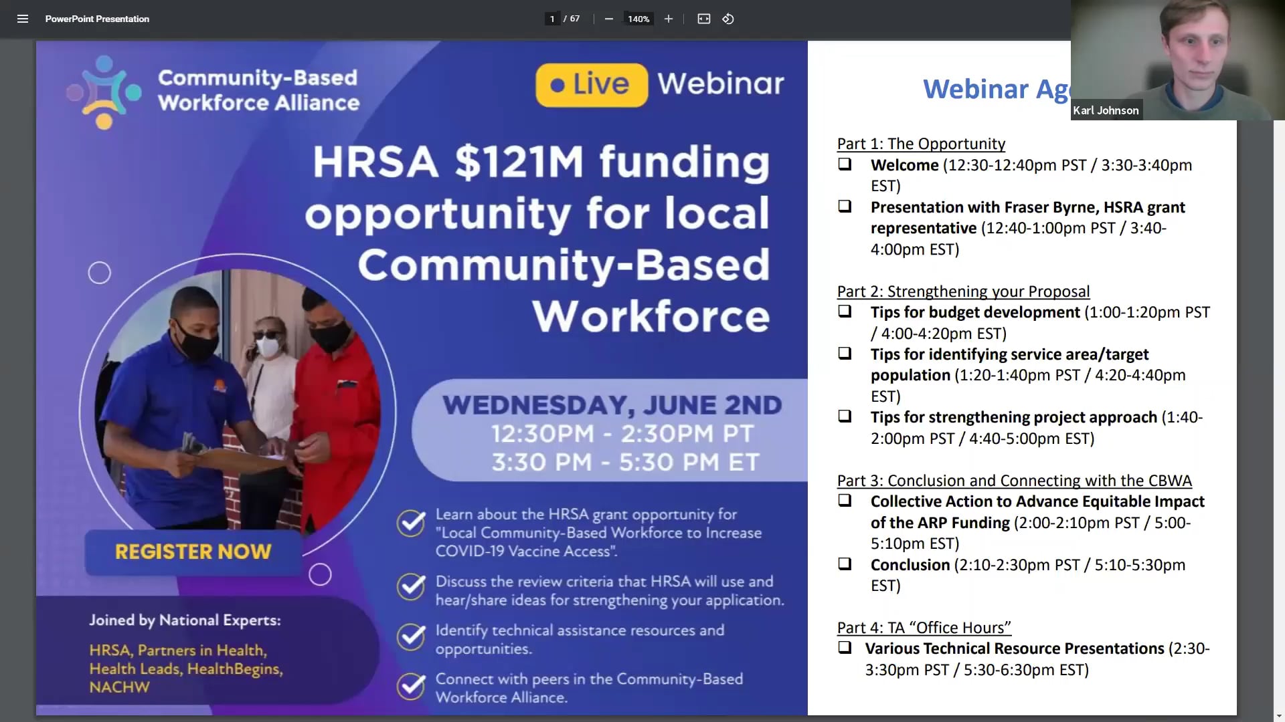Zoom in on the presentation
Image resolution: width=1285 pixels, height=722 pixels.
coord(668,19)
